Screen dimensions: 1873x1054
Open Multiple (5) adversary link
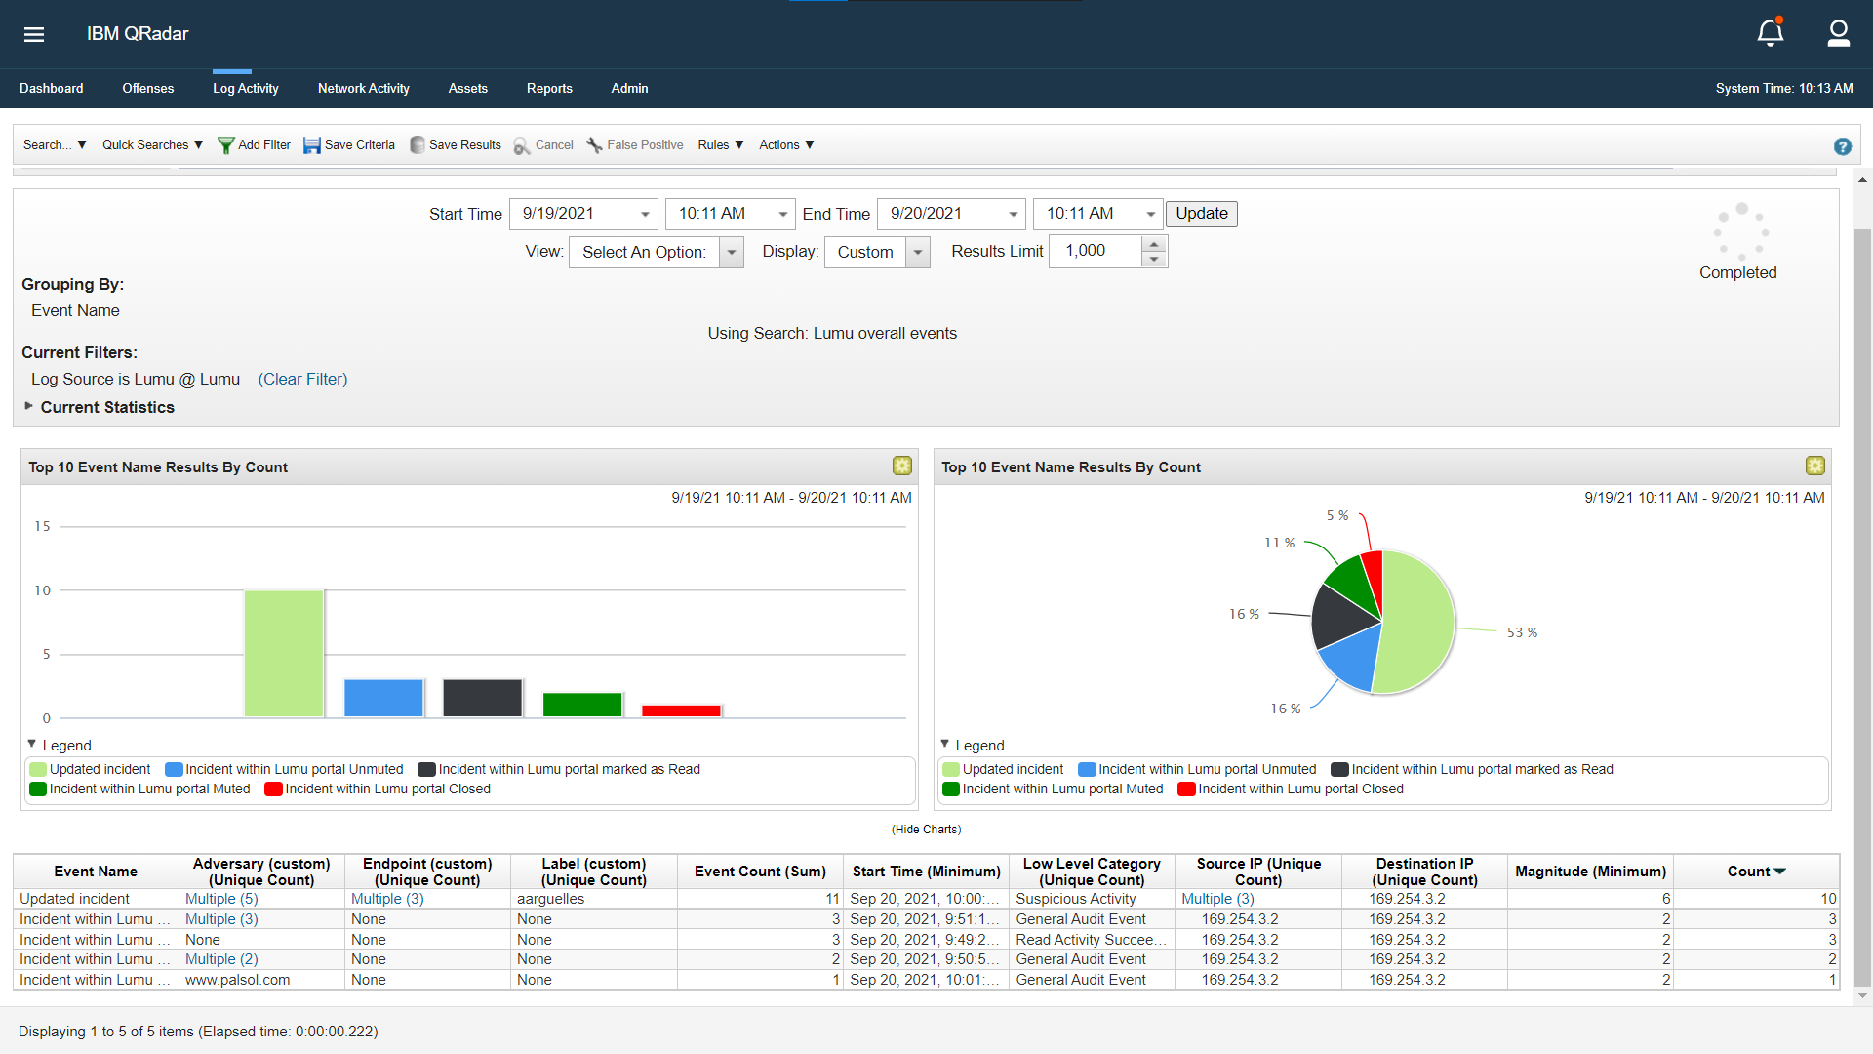[221, 899]
